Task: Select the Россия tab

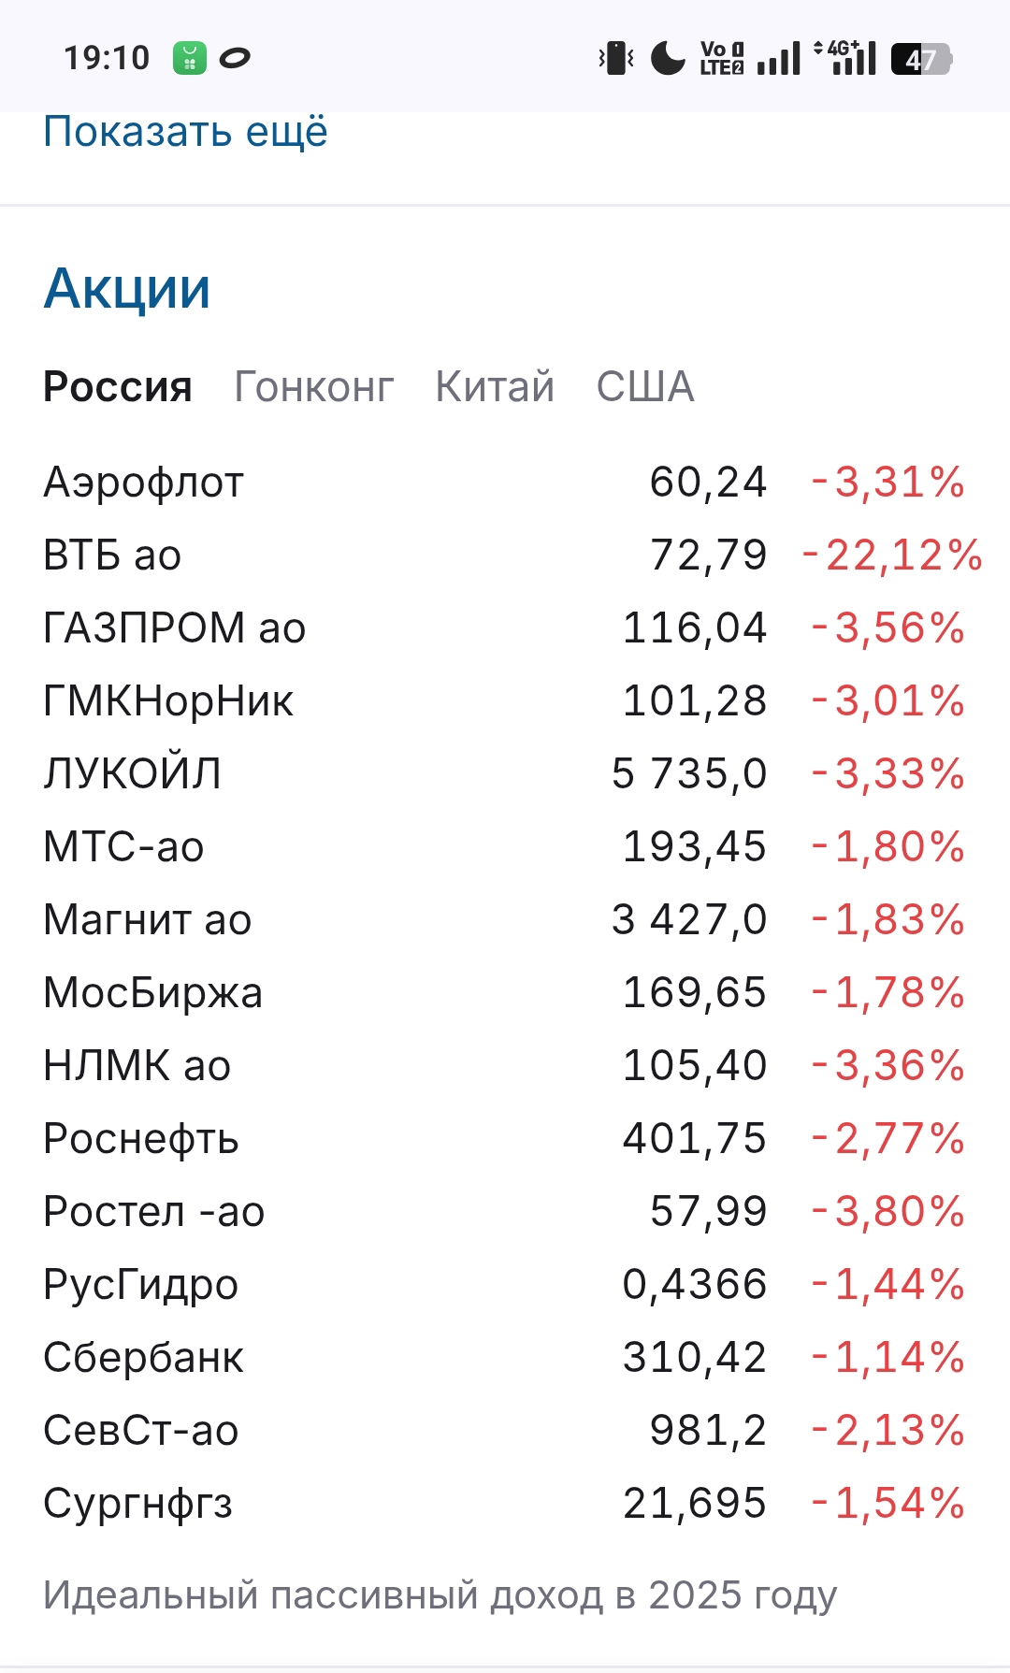Action: pyautogui.click(x=118, y=386)
